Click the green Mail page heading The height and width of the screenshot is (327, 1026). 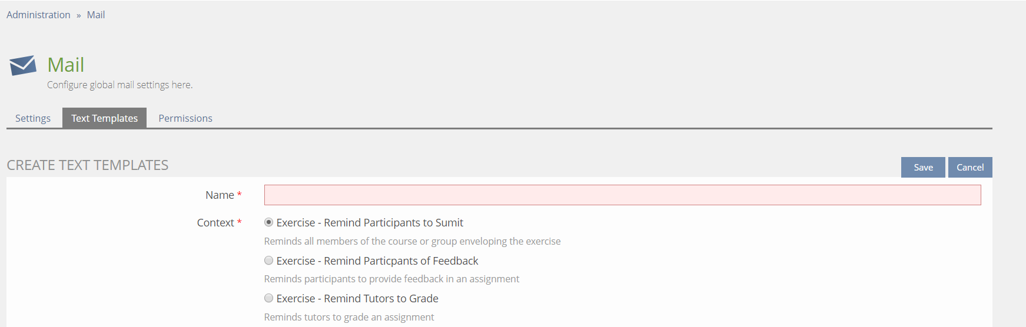(66, 65)
